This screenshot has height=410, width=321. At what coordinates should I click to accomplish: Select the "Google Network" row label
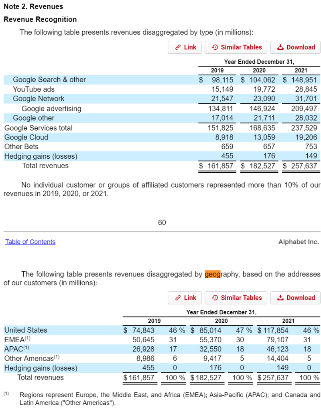point(39,99)
